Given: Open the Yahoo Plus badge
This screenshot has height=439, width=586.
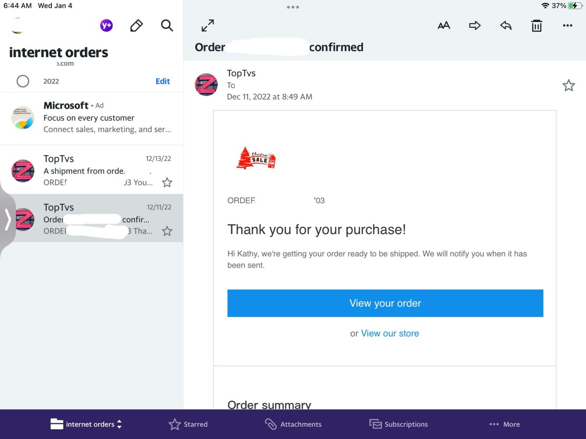Looking at the screenshot, I should pyautogui.click(x=106, y=26).
